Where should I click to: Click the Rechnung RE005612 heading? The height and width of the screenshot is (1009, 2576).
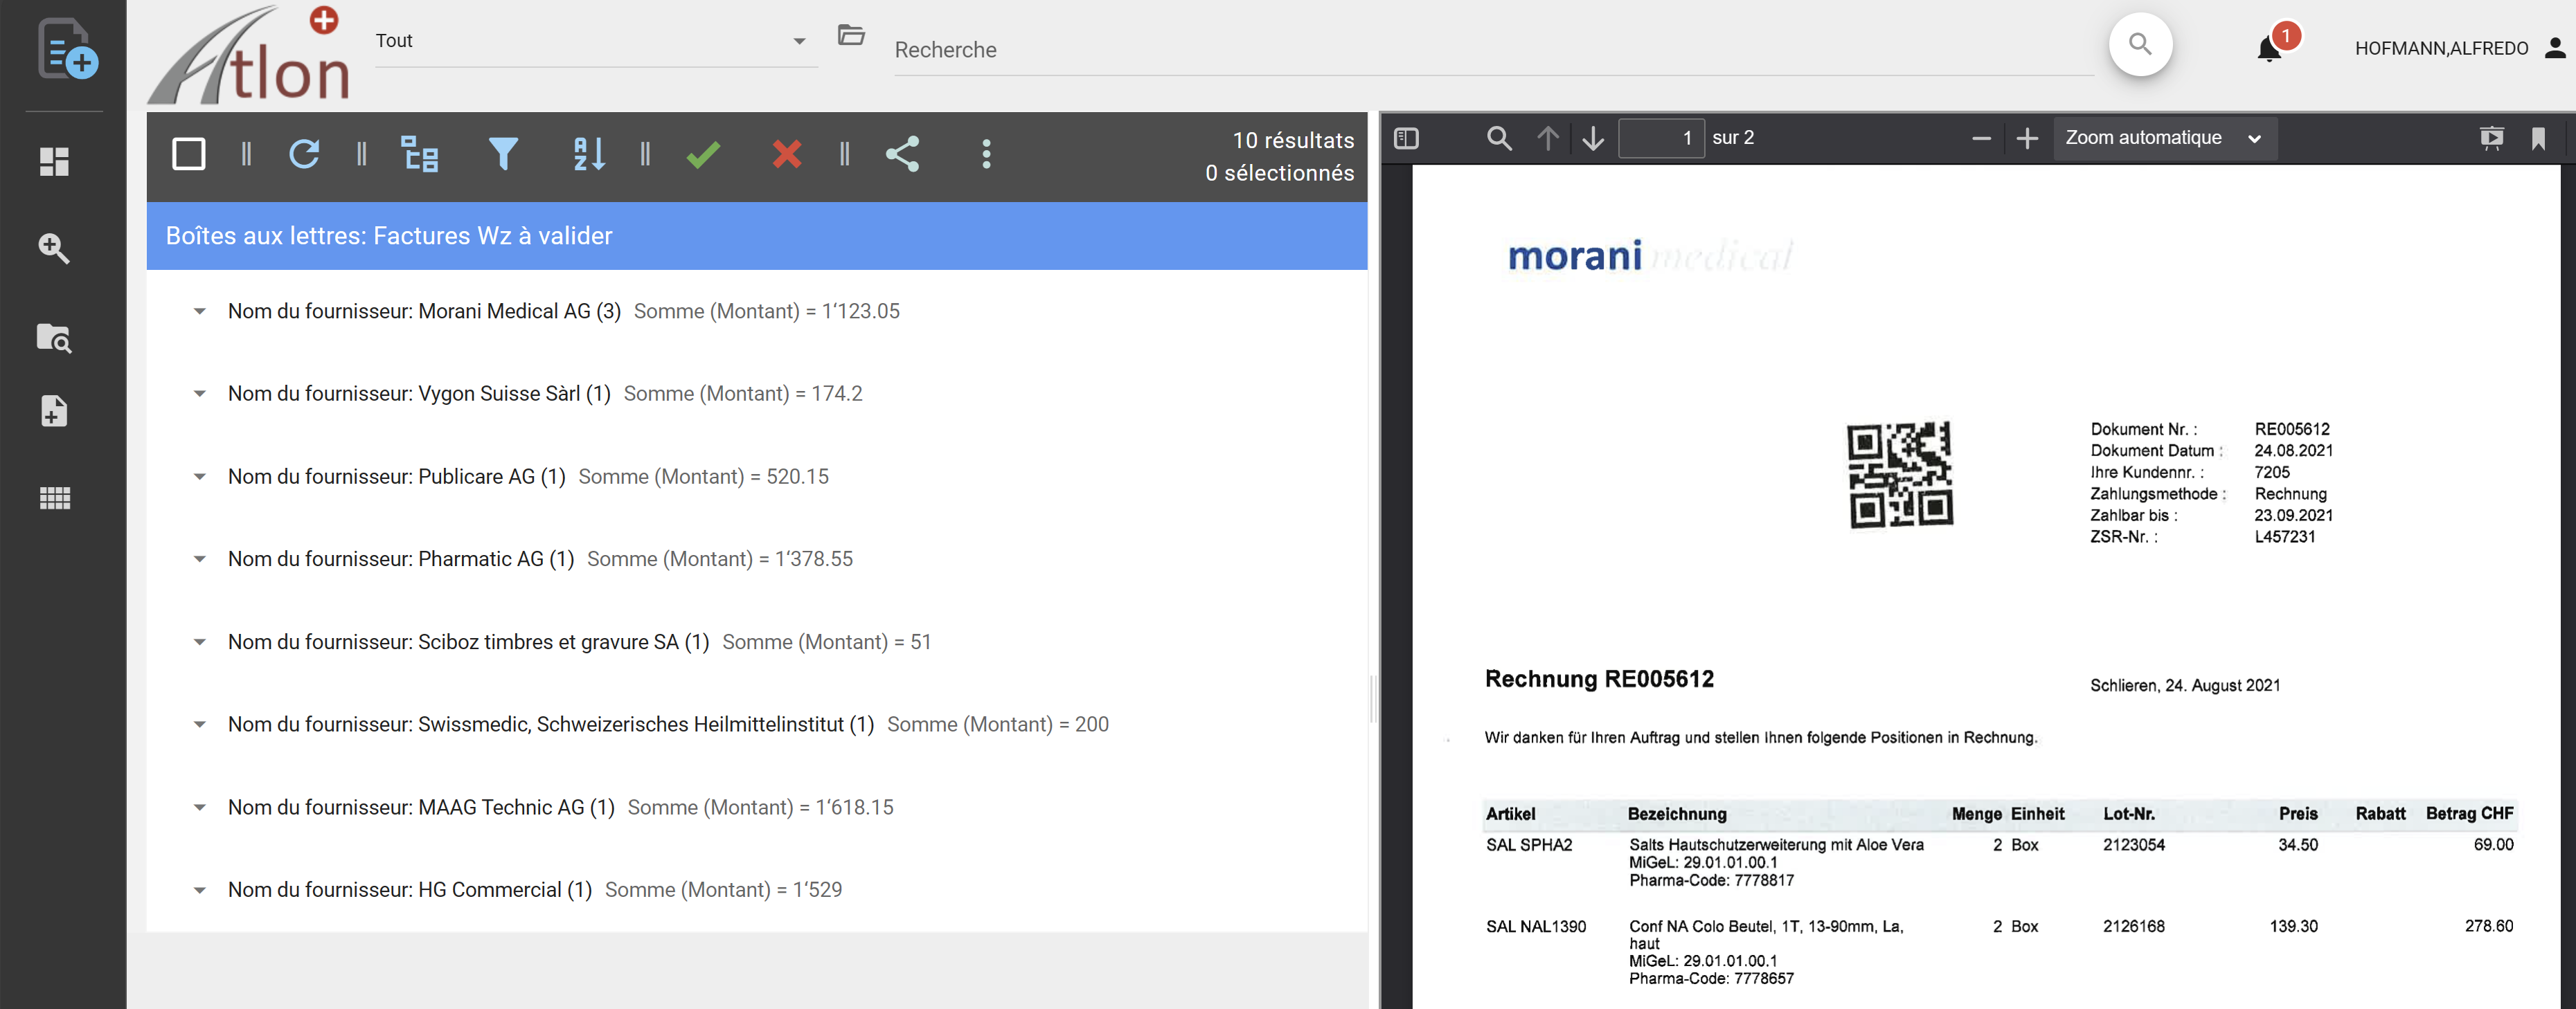[x=1599, y=678]
